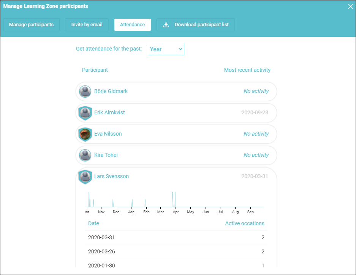
Task: Click Eva Nilsson's profile picture
Action: (x=85, y=134)
